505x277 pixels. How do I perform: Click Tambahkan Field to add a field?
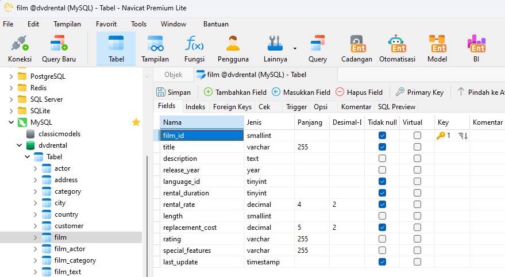pyautogui.click(x=235, y=93)
